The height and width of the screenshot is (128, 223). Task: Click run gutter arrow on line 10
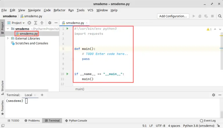pos(67,74)
